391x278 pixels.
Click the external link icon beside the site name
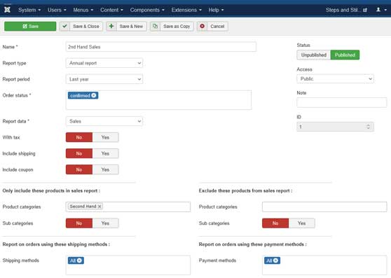[x=365, y=10]
